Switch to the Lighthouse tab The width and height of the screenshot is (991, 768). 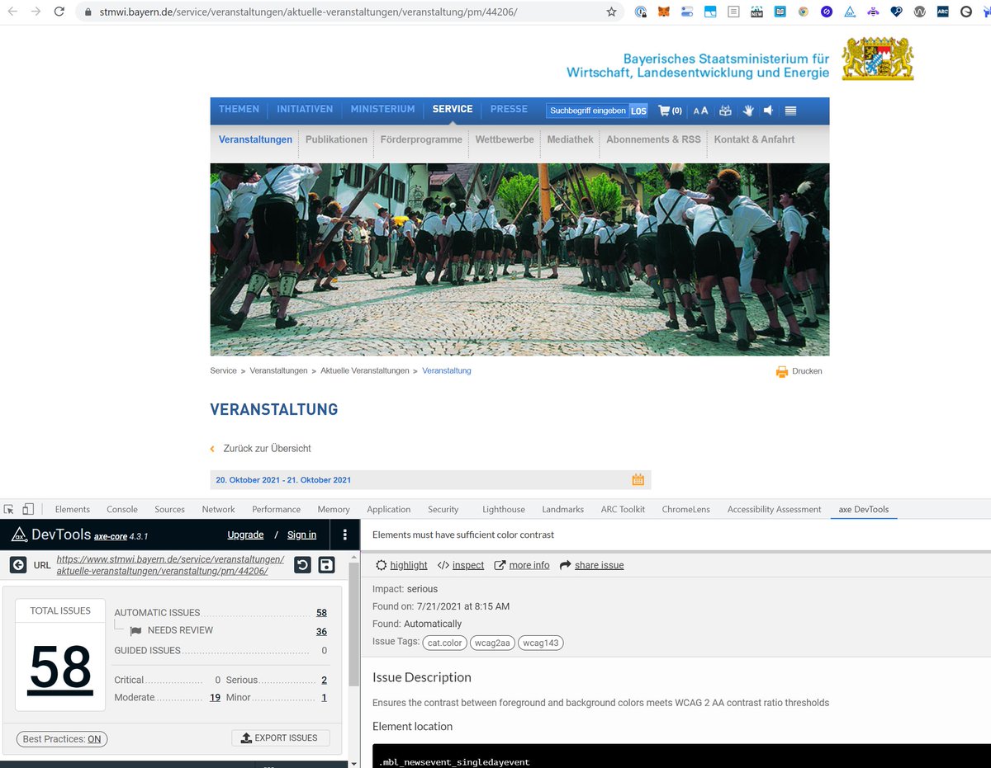click(503, 509)
